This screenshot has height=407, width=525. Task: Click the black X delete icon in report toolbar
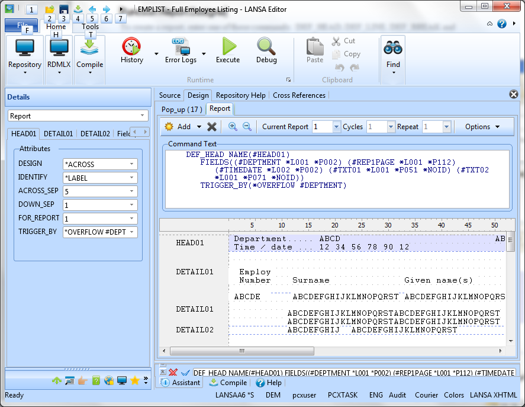212,127
